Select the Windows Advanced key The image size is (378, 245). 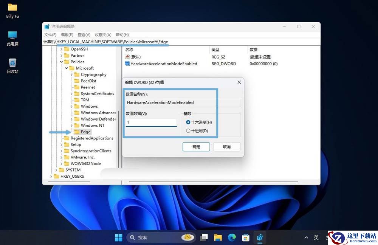[x=98, y=113]
